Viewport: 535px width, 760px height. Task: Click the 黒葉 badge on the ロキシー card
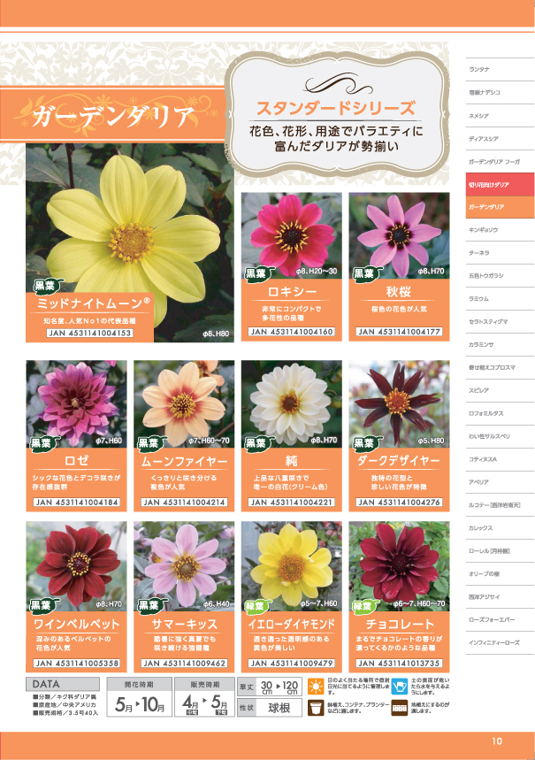[x=258, y=274]
